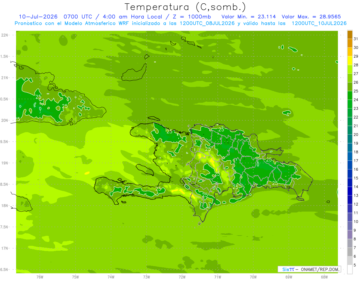The height and width of the screenshot is (281, 364).
Task: Click the "17N" latitude label
Action: coord(5,248)
